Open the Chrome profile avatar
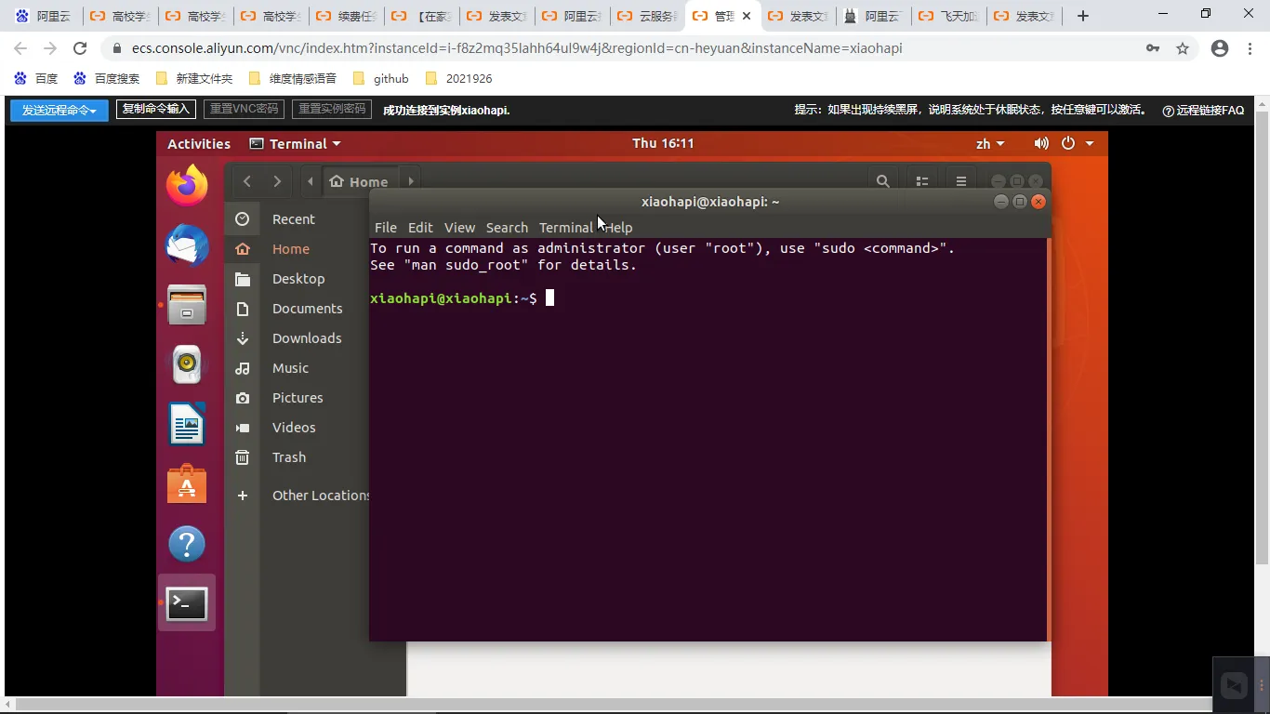 [x=1220, y=48]
